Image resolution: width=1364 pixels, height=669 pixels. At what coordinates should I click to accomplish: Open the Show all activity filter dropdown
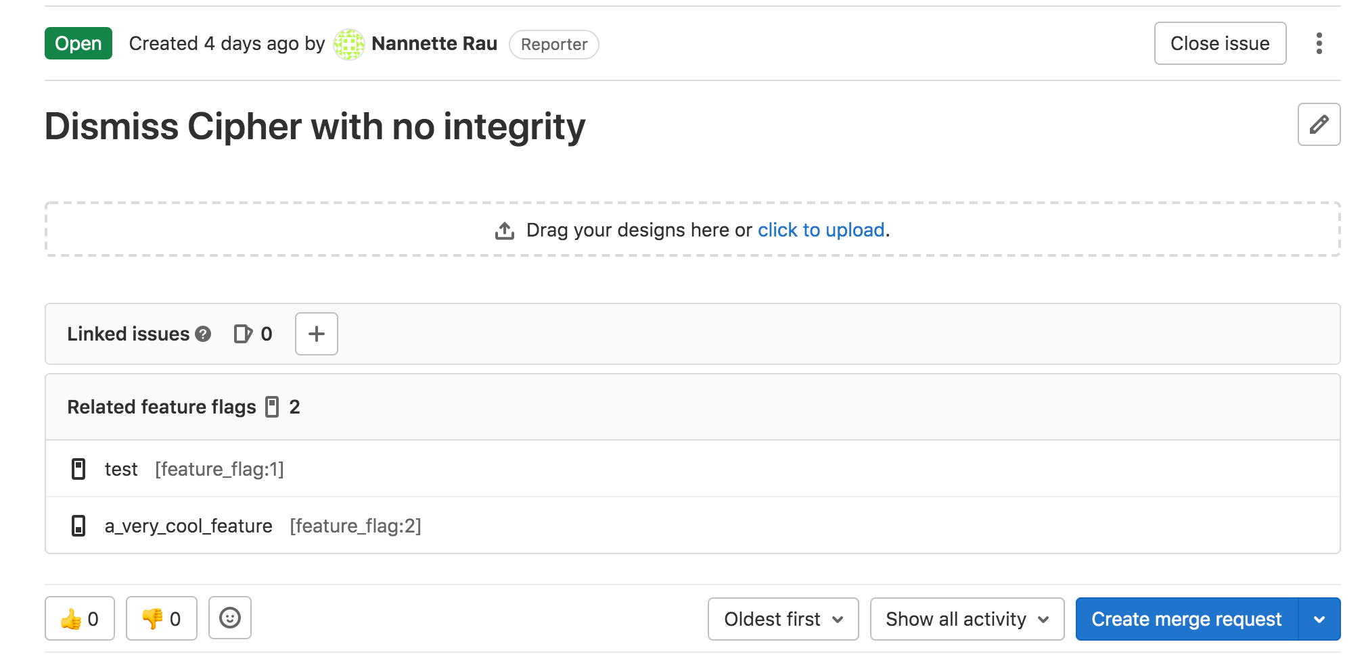[x=966, y=618]
